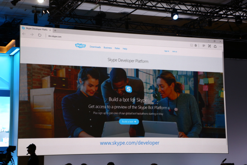Click the Build a bot button
Screen dimensions: 247x165
pyautogui.click(x=129, y=122)
